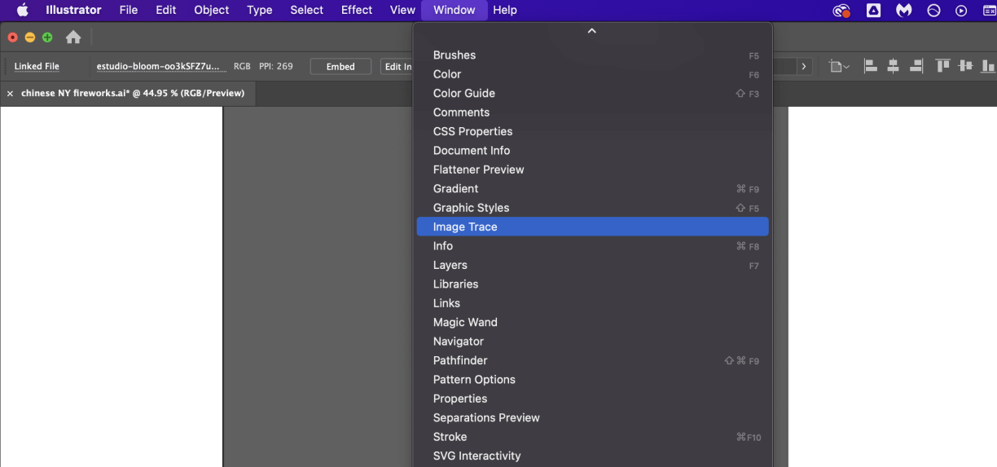Open the File menu

[x=128, y=11]
